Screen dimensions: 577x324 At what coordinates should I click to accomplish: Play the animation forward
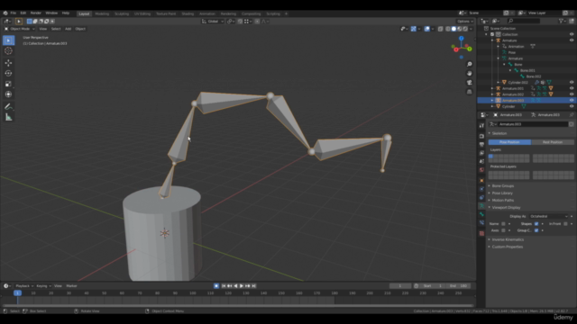click(x=242, y=286)
